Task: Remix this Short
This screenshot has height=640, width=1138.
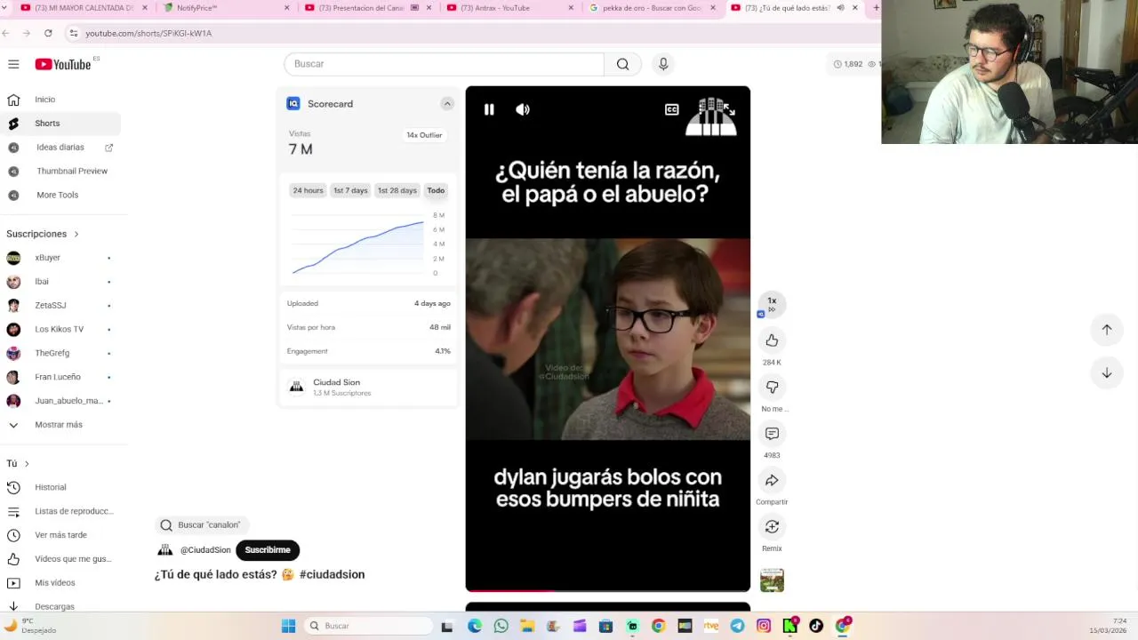Action: coord(772,527)
